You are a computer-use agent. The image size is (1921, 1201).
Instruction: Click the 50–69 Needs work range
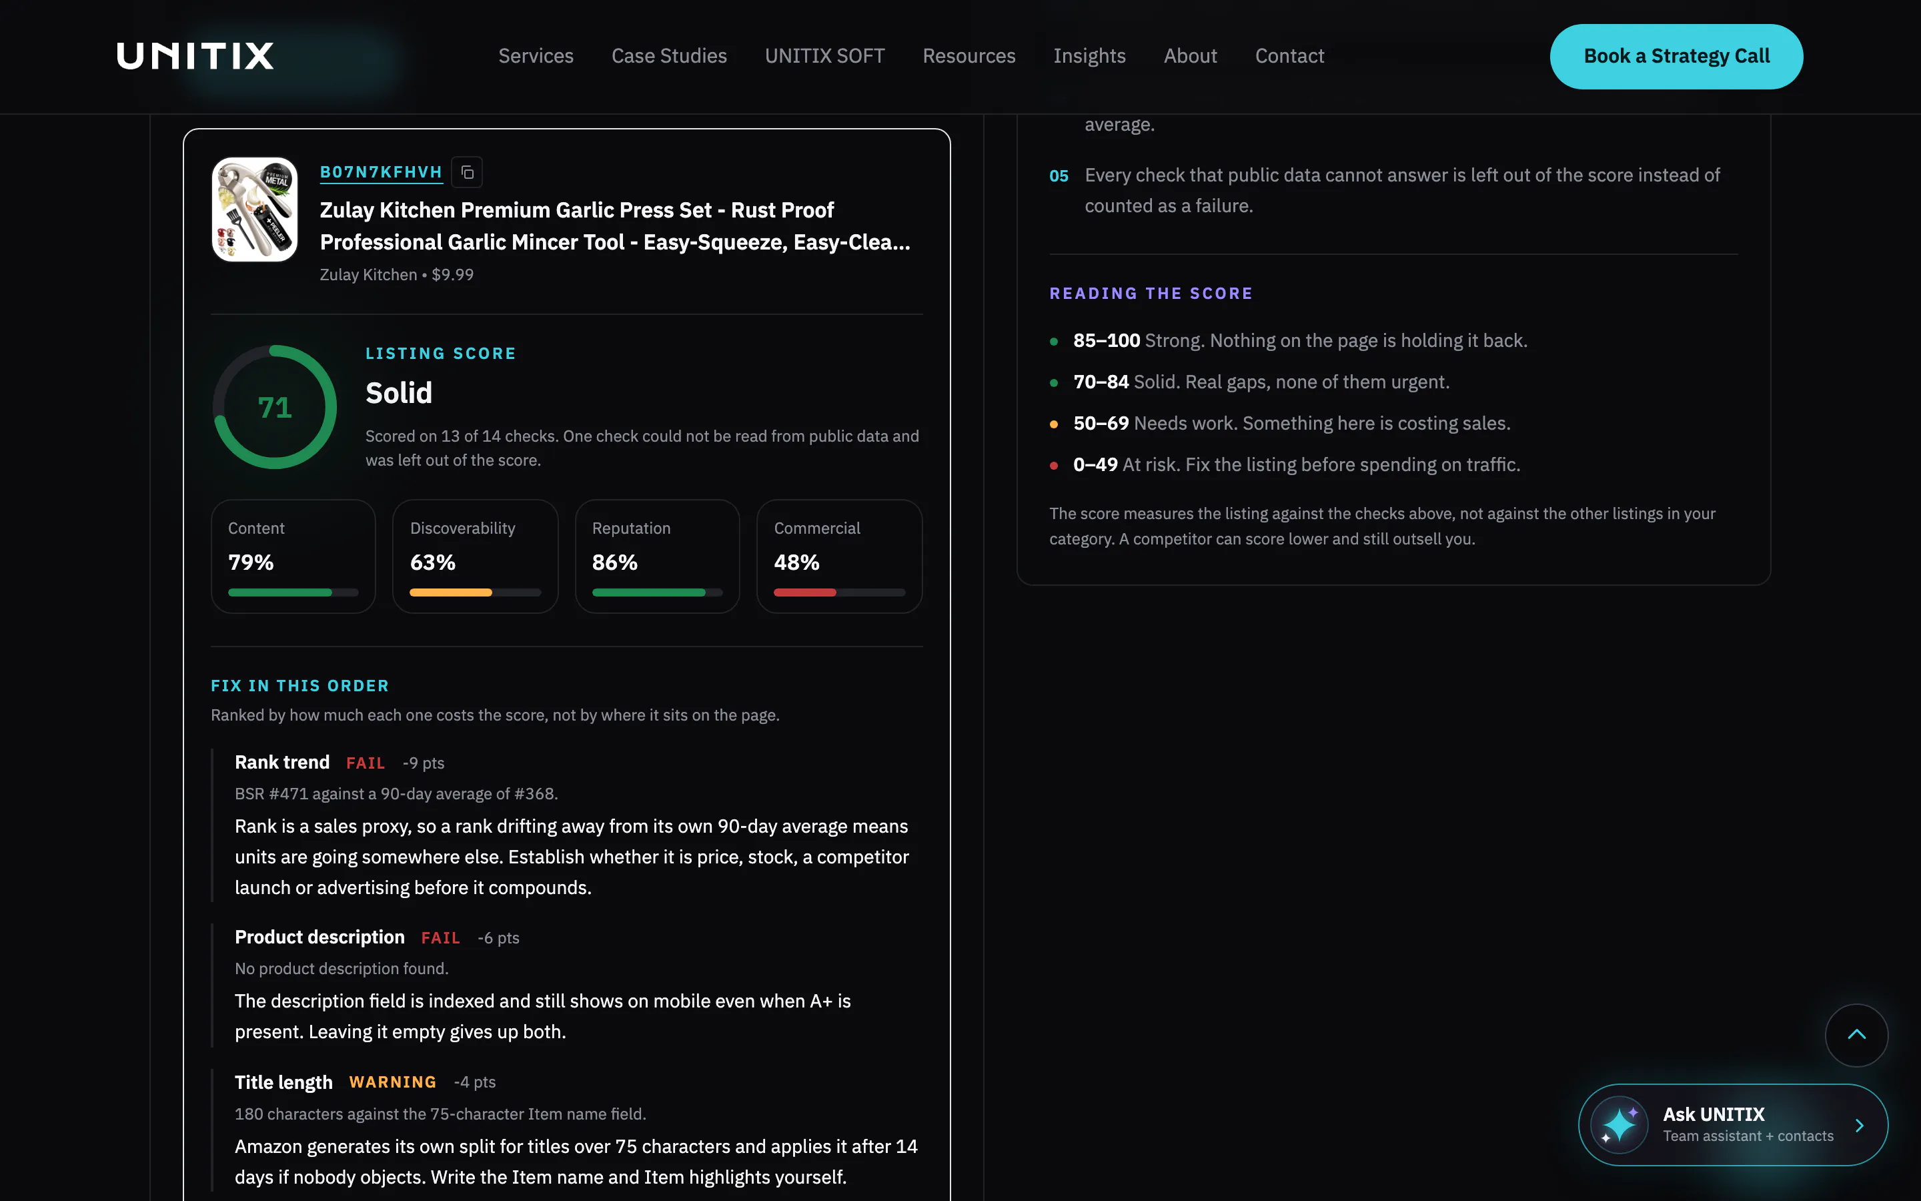(1291, 424)
